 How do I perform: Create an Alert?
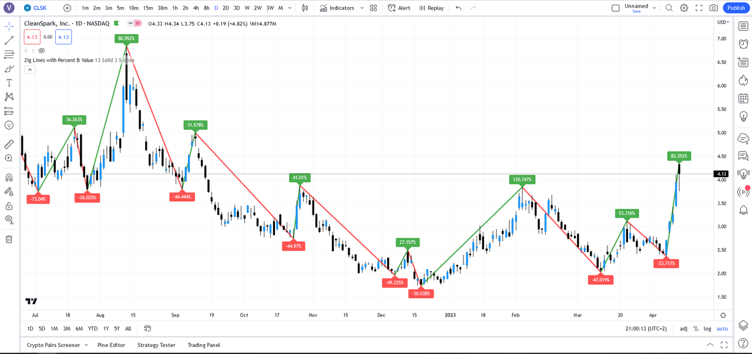(399, 8)
